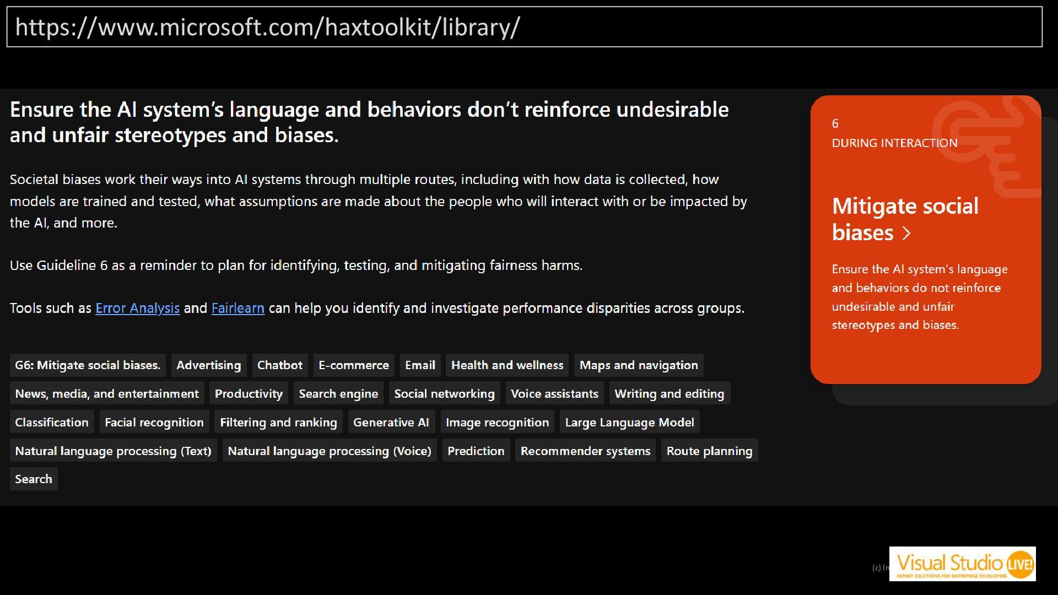
Task: Click the standalone Search tag
Action: (x=34, y=479)
